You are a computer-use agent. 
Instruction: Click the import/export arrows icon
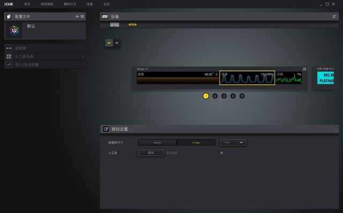click(9, 65)
